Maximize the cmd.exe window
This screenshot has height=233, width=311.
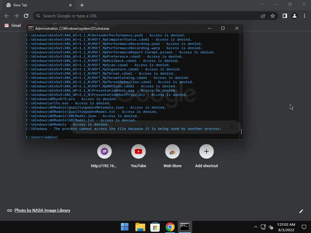tap(223, 28)
